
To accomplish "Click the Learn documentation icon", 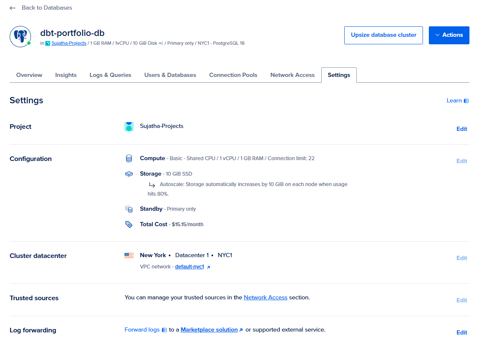I will [x=466, y=101].
